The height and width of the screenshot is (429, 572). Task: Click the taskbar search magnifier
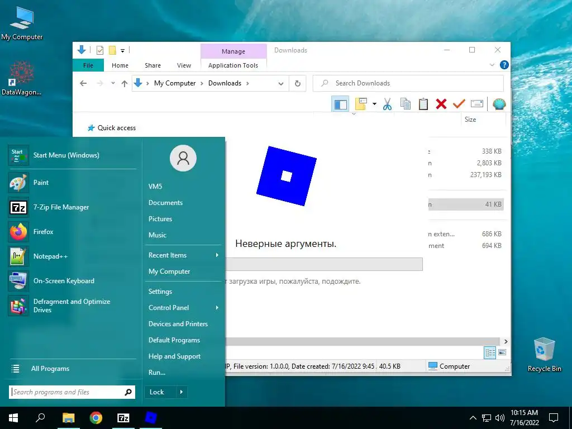coord(40,418)
